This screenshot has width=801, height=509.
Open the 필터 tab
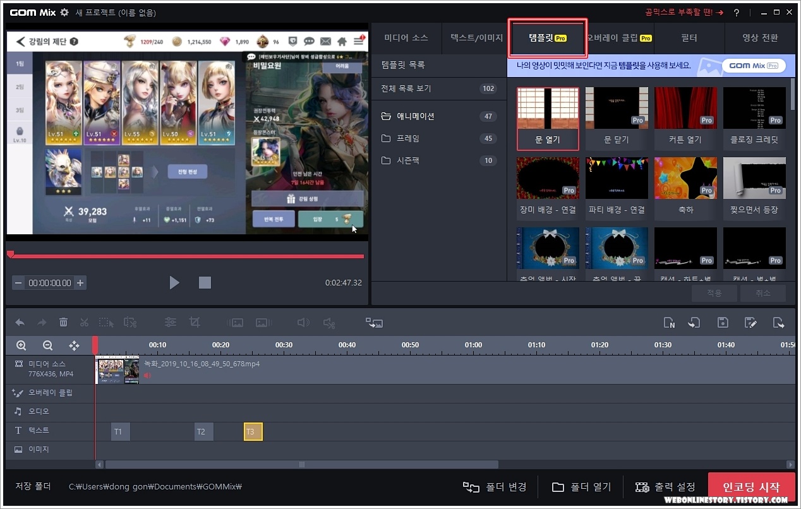point(689,38)
